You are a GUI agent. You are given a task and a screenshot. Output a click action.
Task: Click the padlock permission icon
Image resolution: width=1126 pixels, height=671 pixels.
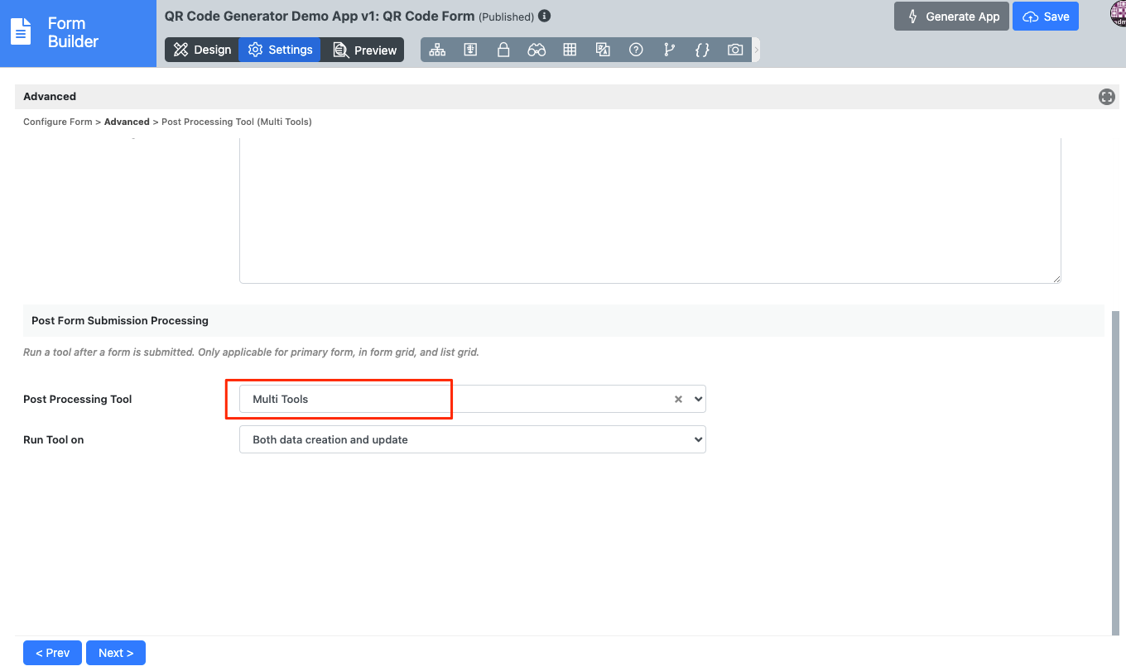503,50
